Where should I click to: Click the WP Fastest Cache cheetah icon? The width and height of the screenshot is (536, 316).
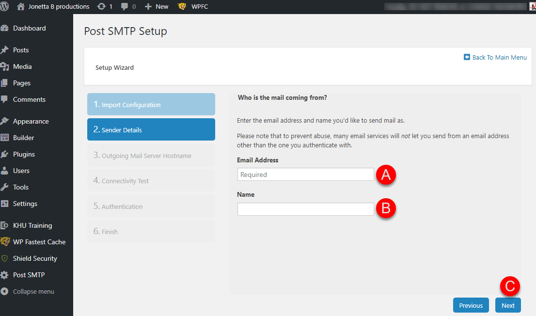click(5, 242)
